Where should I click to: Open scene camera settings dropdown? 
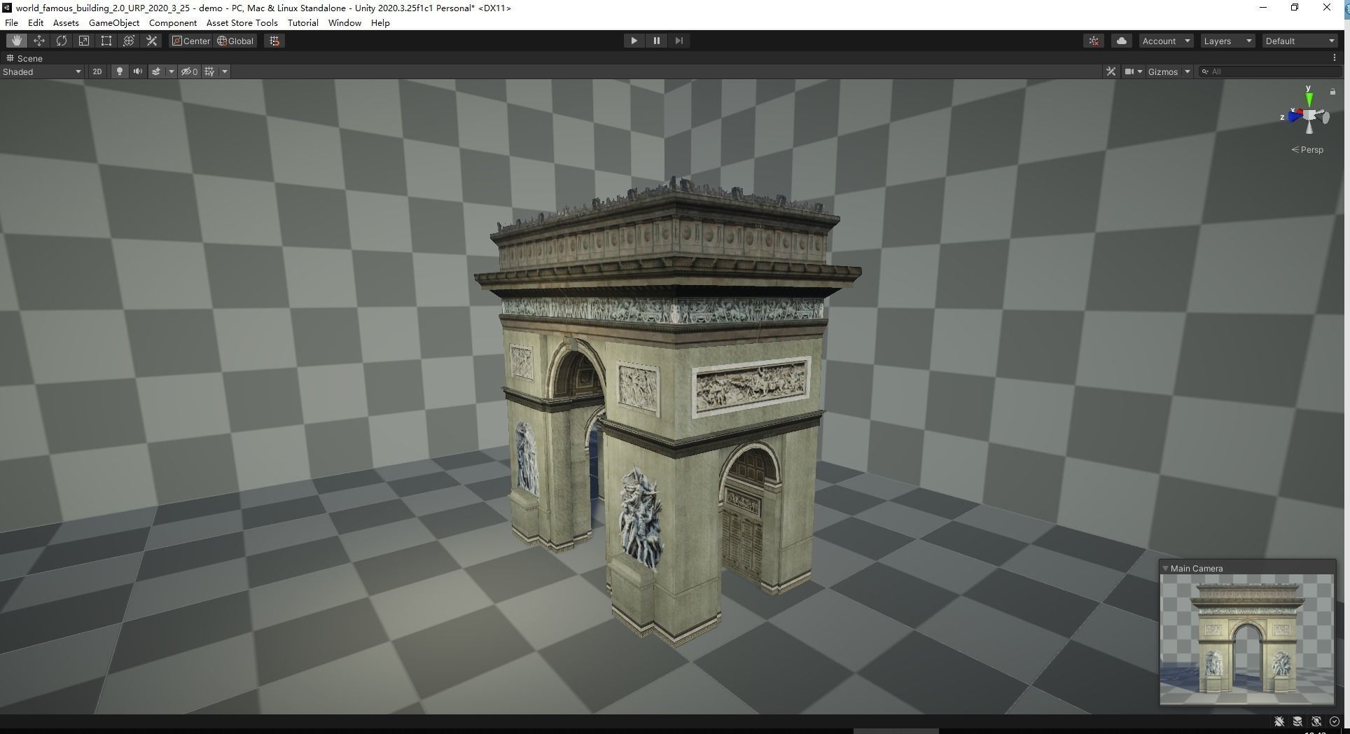click(x=1133, y=71)
